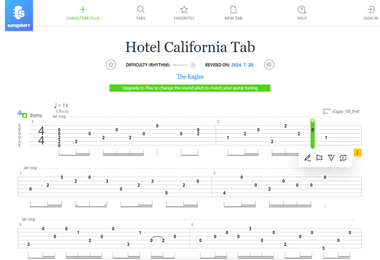Toggle the loop playback icon

pos(343,158)
